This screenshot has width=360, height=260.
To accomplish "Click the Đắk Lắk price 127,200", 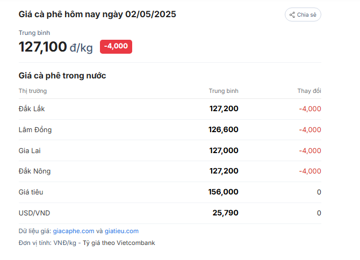I will point(224,109).
